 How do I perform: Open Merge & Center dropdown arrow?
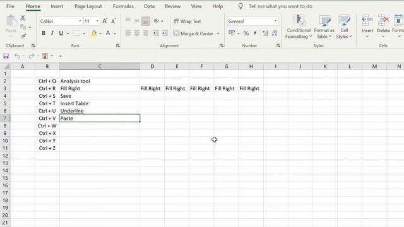[218, 33]
